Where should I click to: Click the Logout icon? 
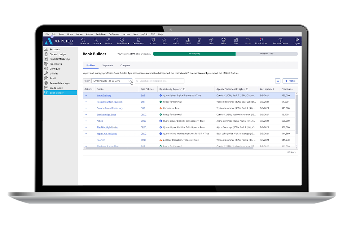pos(297,40)
